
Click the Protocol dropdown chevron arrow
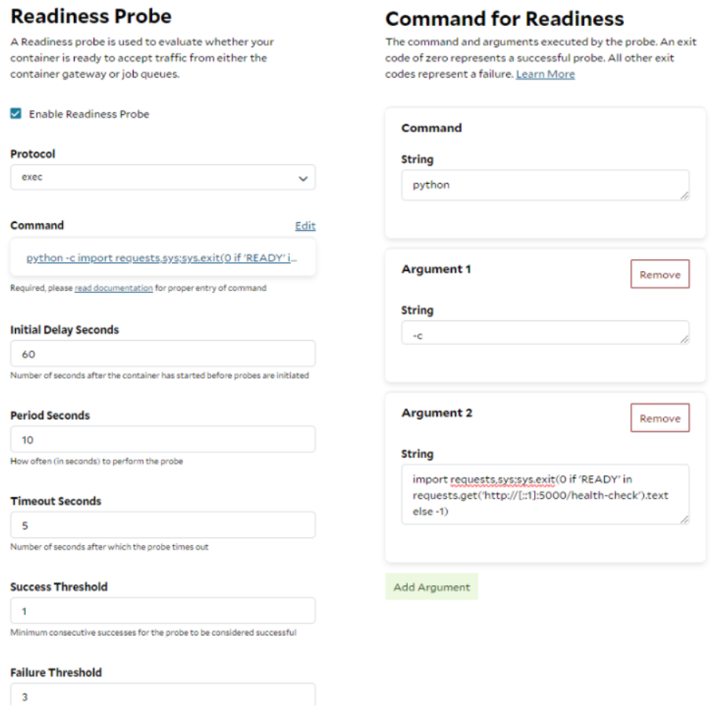coord(302,178)
